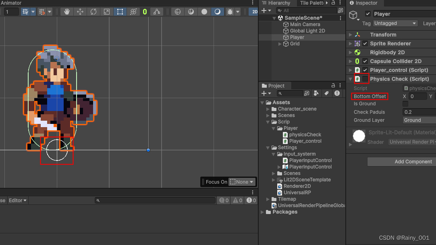Toggle the Is Ground checkbox
The height and width of the screenshot is (245, 436).
[405, 104]
